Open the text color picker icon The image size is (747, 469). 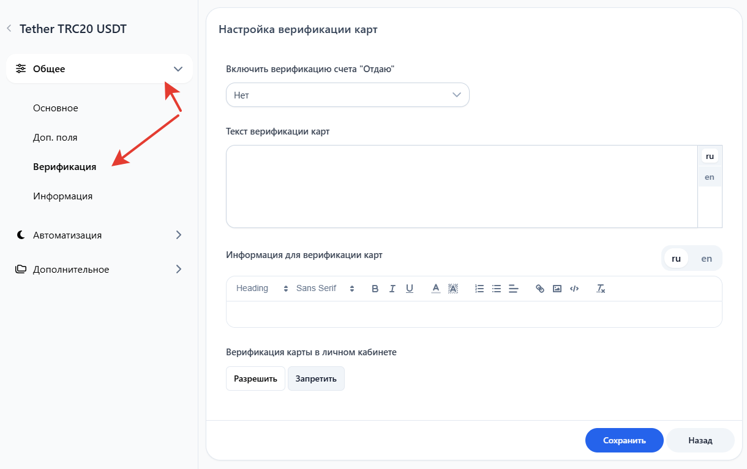click(435, 289)
